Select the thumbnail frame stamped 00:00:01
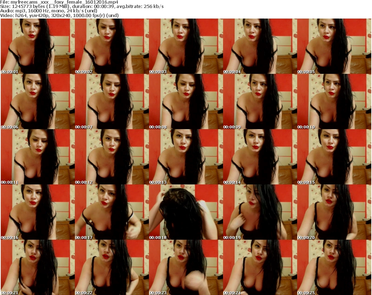 coord(38,46)
